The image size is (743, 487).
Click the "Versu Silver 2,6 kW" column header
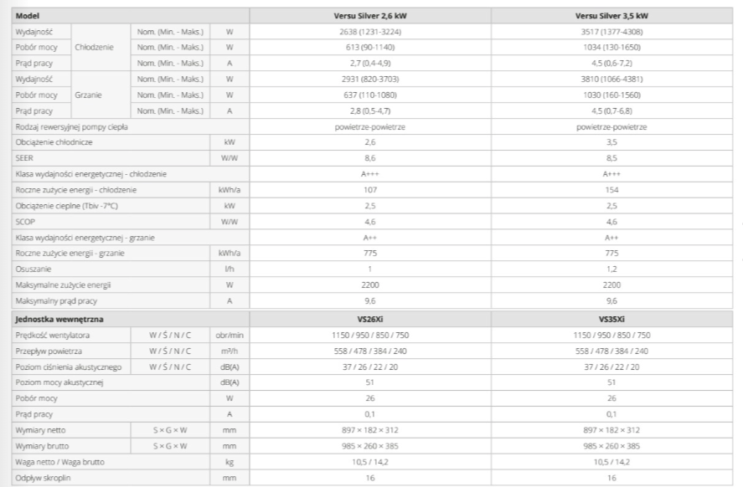369,16
